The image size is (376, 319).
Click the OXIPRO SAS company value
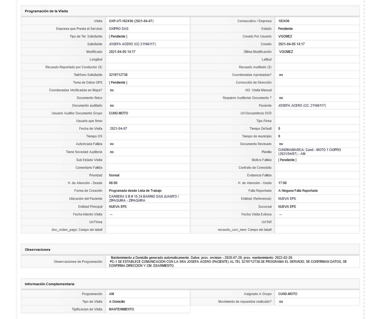[x=119, y=29]
